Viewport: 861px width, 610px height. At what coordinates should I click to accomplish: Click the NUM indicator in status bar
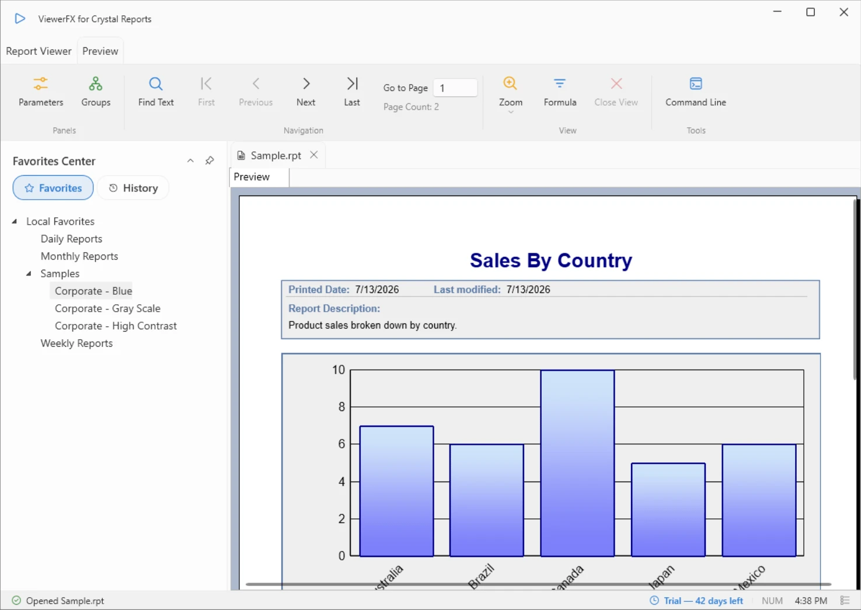(772, 601)
